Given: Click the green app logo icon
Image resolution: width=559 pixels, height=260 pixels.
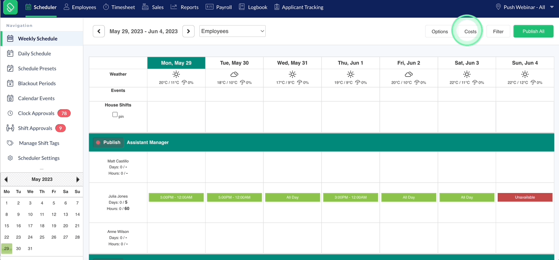Looking at the screenshot, I should pos(10,7).
